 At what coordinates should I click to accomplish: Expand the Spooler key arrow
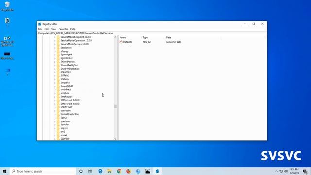point(55,124)
